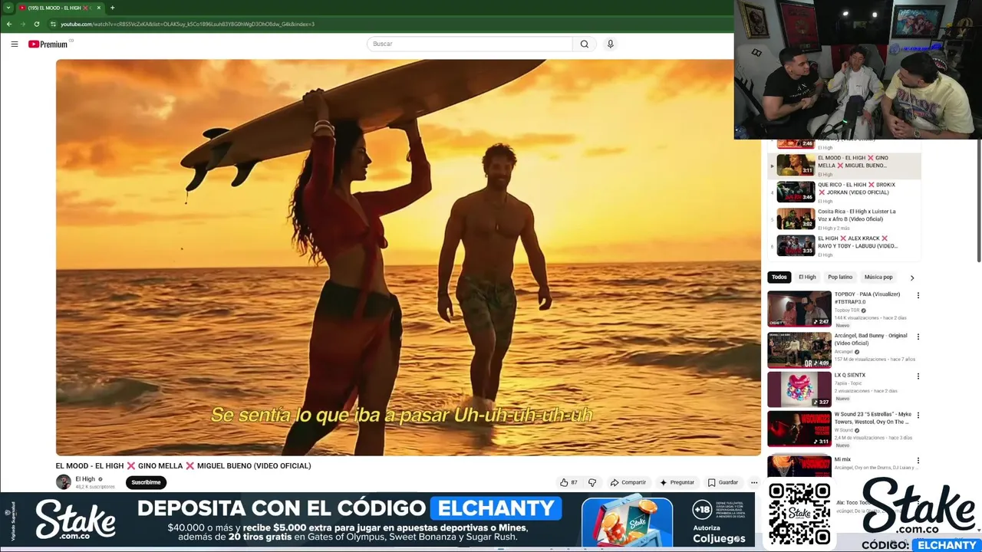Image resolution: width=982 pixels, height=552 pixels.
Task: Open Arcángel Bad Bunny Original thumbnail
Action: click(x=799, y=350)
